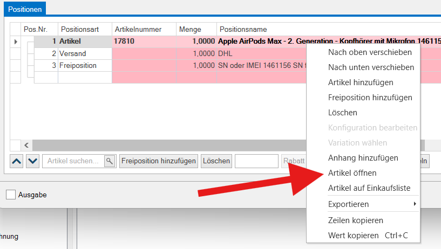Choose 'Artikel öffnen' from context menu
Viewport: 441px width, 249px height.
point(352,173)
